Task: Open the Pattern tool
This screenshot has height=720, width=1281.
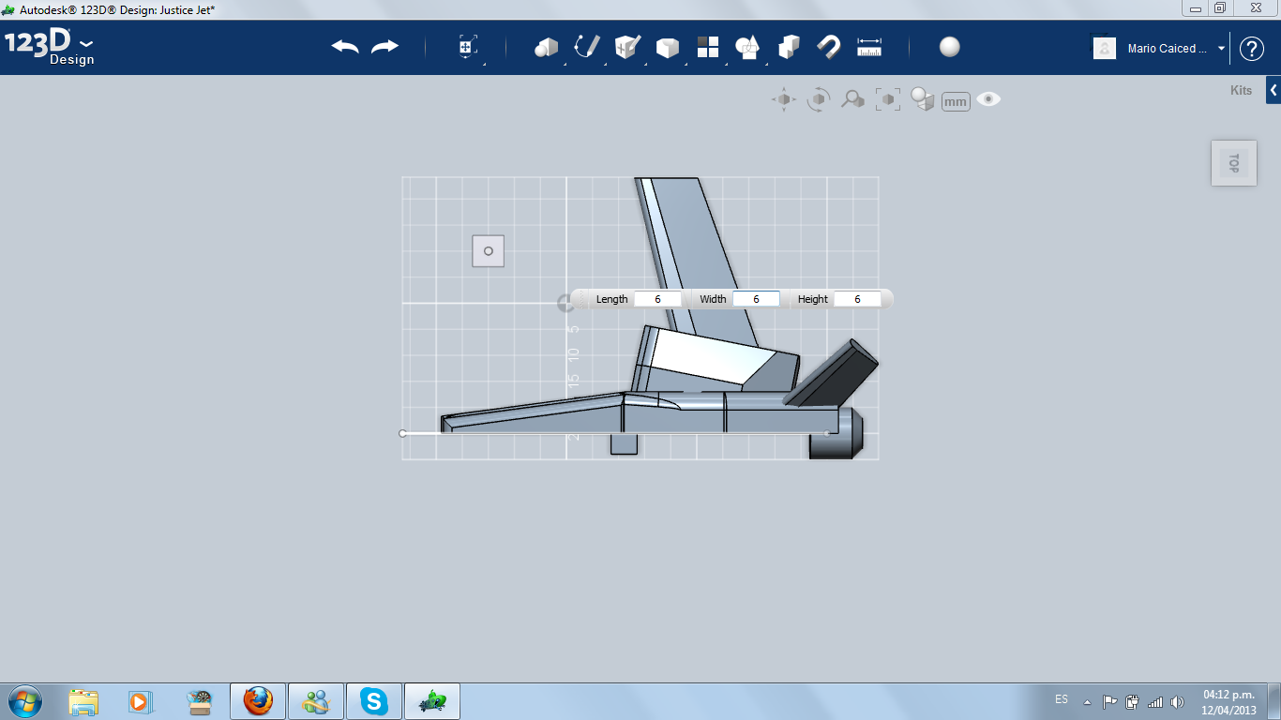Action: pos(708,47)
